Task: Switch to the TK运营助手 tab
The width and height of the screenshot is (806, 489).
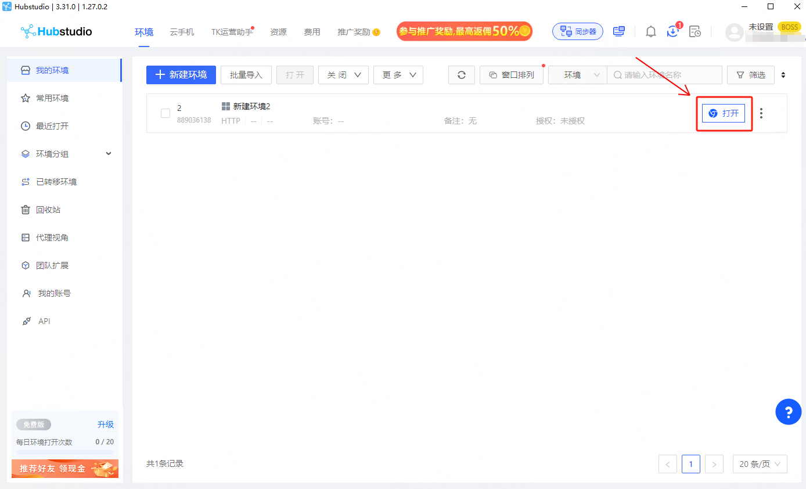Action: point(232,32)
